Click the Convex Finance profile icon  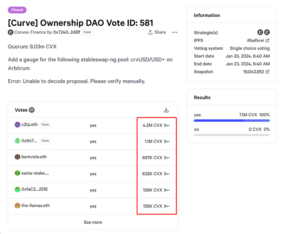pyautogui.click(x=10, y=32)
